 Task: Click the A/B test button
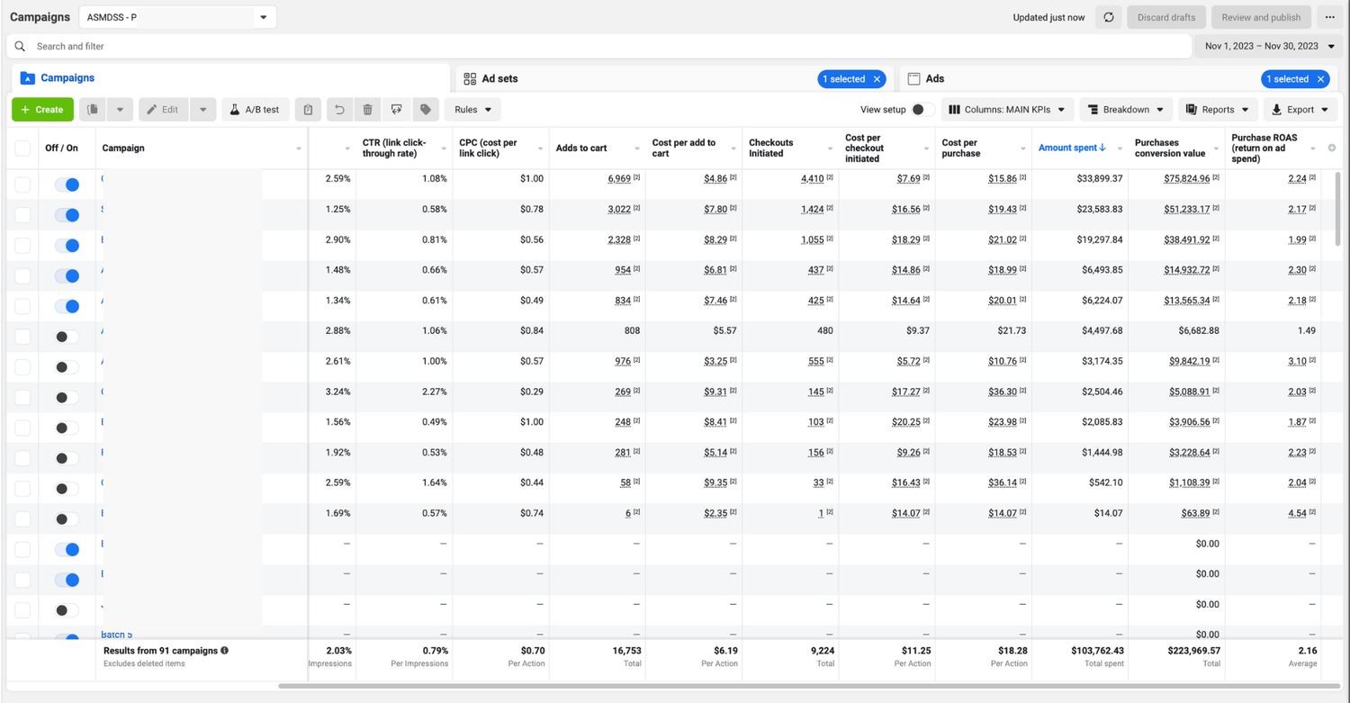pyautogui.click(x=256, y=110)
